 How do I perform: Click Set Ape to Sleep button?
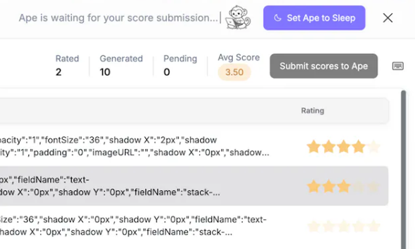click(314, 18)
